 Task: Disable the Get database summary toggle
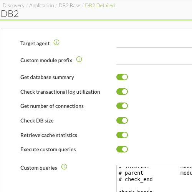click(122, 77)
